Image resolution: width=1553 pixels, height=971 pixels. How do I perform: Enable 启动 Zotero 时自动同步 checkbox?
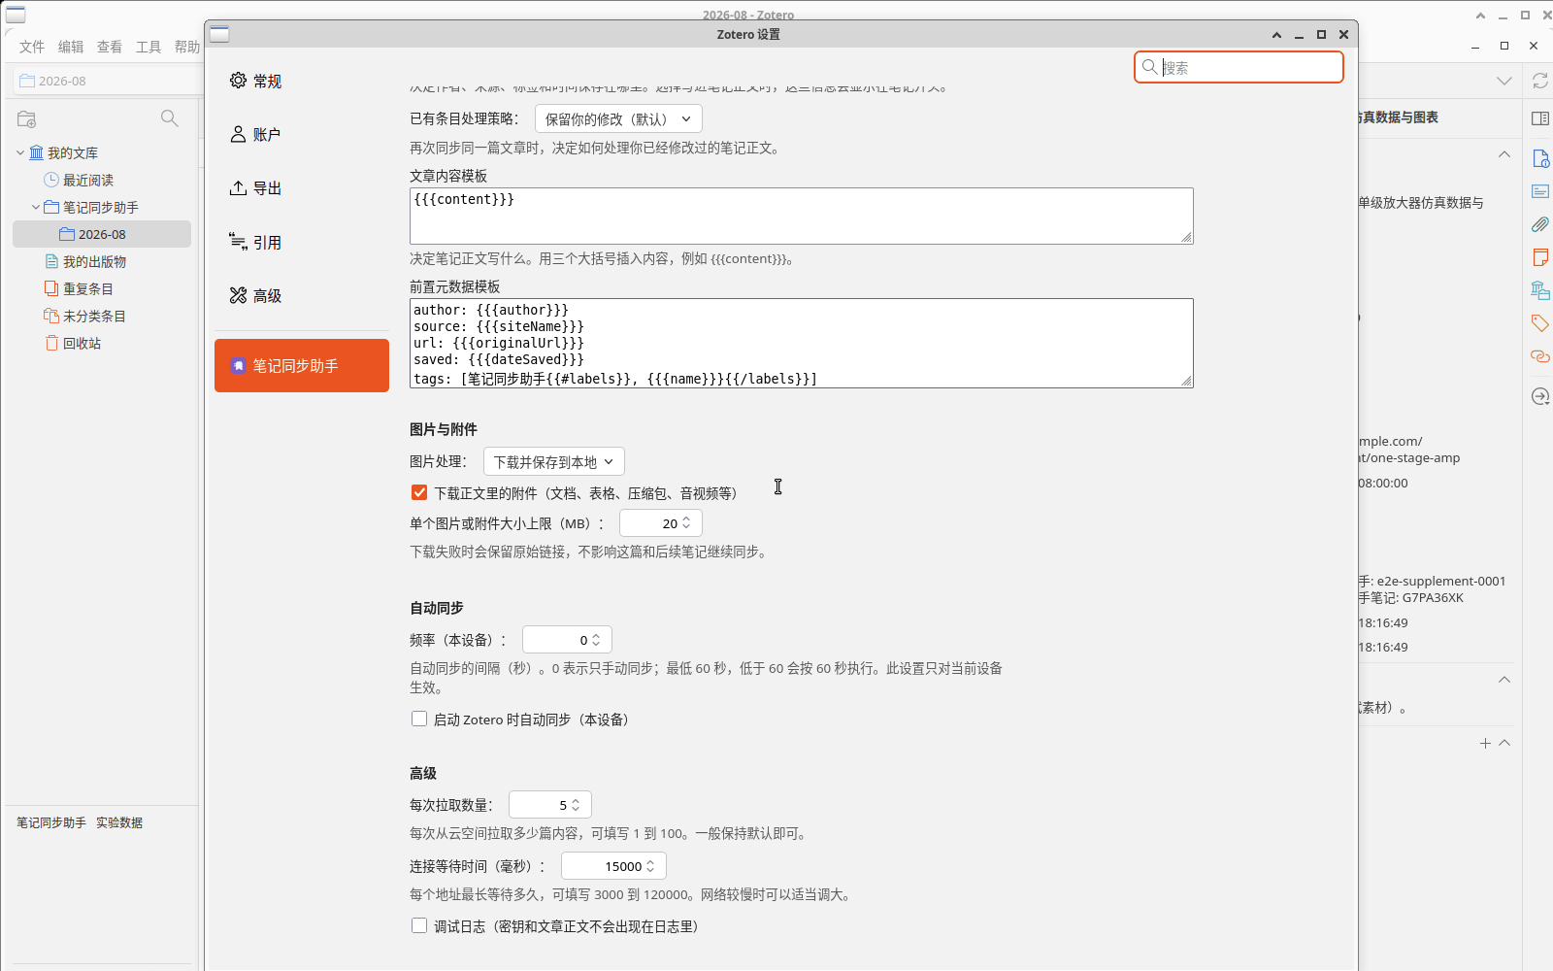(x=419, y=719)
